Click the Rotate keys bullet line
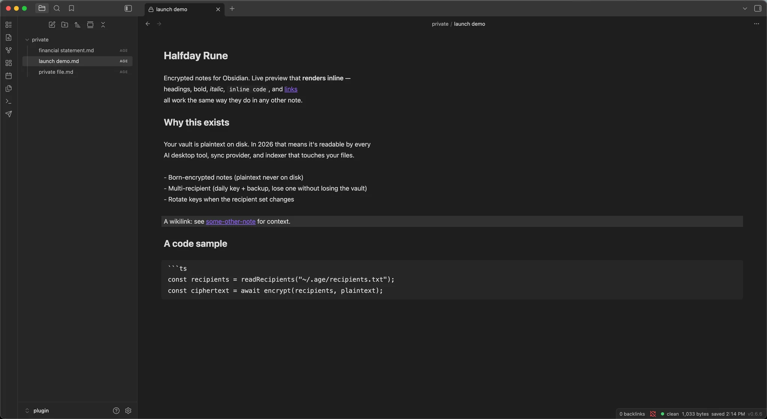 (229, 200)
